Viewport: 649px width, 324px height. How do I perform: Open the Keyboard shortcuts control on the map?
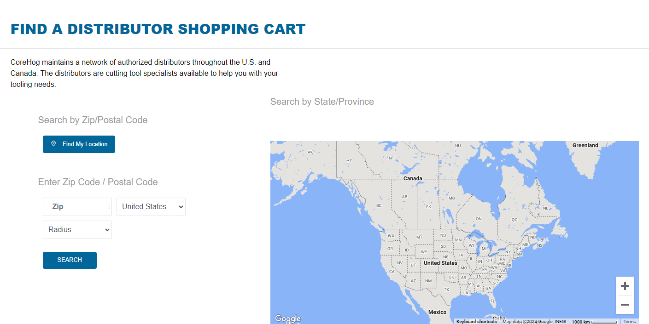[476, 321]
